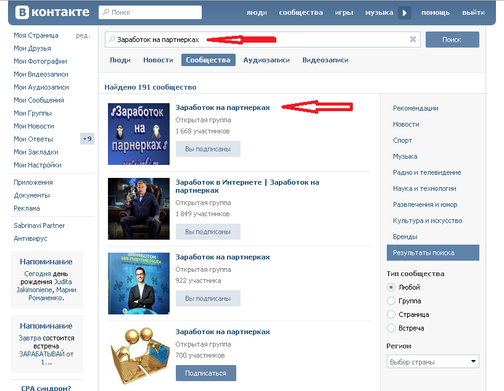This screenshot has height=391, width=504.
Task: Click the community search input field
Action: [x=263, y=40]
